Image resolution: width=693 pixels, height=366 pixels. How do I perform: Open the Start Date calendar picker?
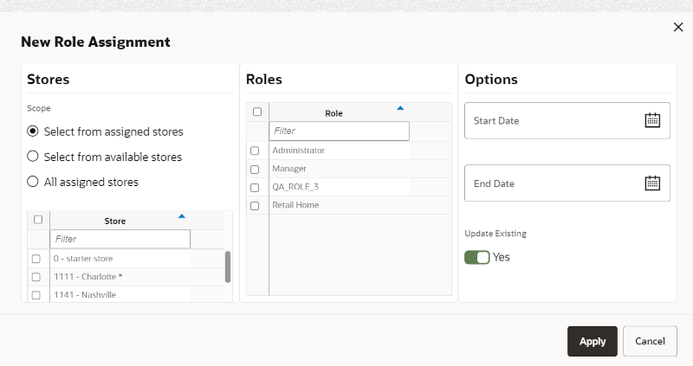pyautogui.click(x=652, y=120)
